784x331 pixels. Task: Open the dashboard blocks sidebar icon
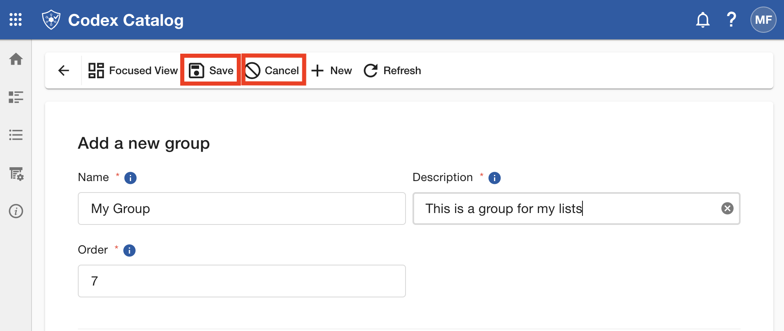16,97
